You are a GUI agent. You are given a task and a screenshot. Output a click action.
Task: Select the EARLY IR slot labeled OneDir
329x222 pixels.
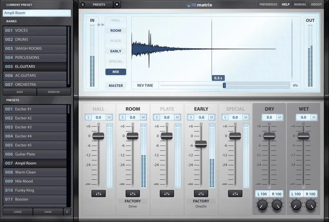click(201, 206)
